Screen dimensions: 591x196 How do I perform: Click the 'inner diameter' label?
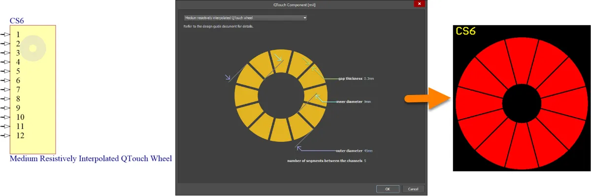pyautogui.click(x=349, y=102)
